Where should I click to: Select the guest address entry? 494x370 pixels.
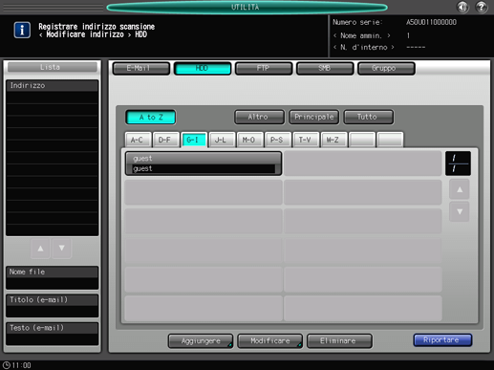pos(204,163)
